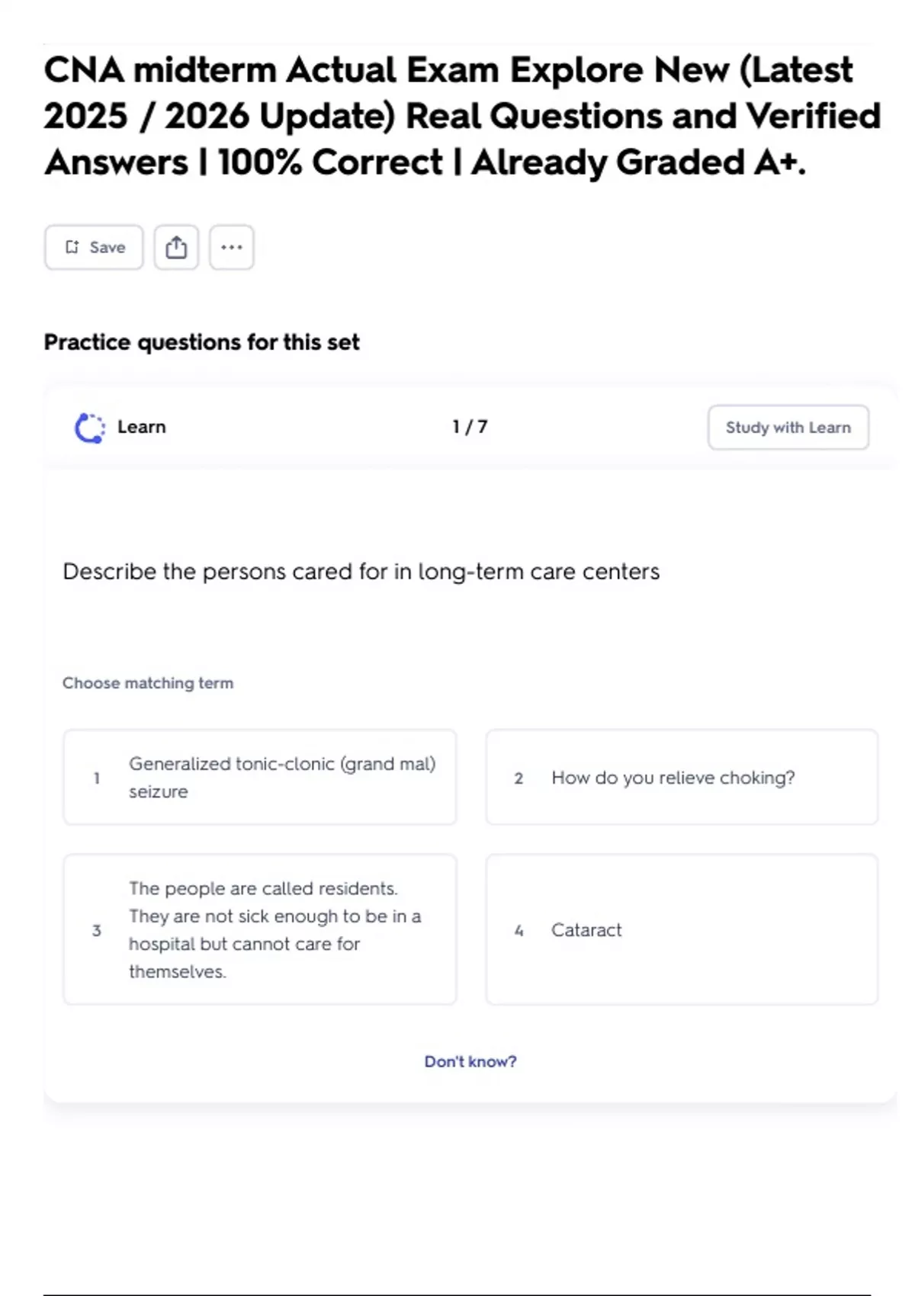
Task: Click the Don't know? link
Action: [470, 1061]
